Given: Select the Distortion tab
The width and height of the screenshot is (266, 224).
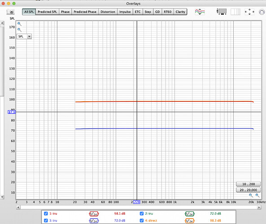Looking at the screenshot, I should pos(108,12).
